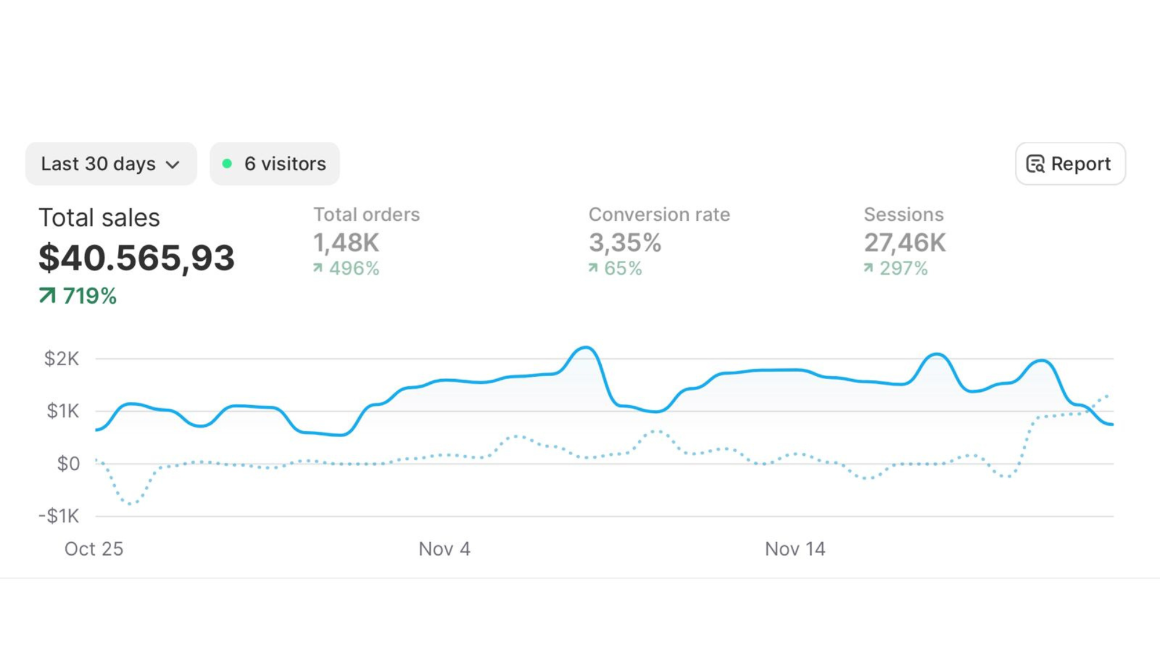Image resolution: width=1160 pixels, height=652 pixels.
Task: Click the trend arrow beside 496%
Action: tap(318, 267)
